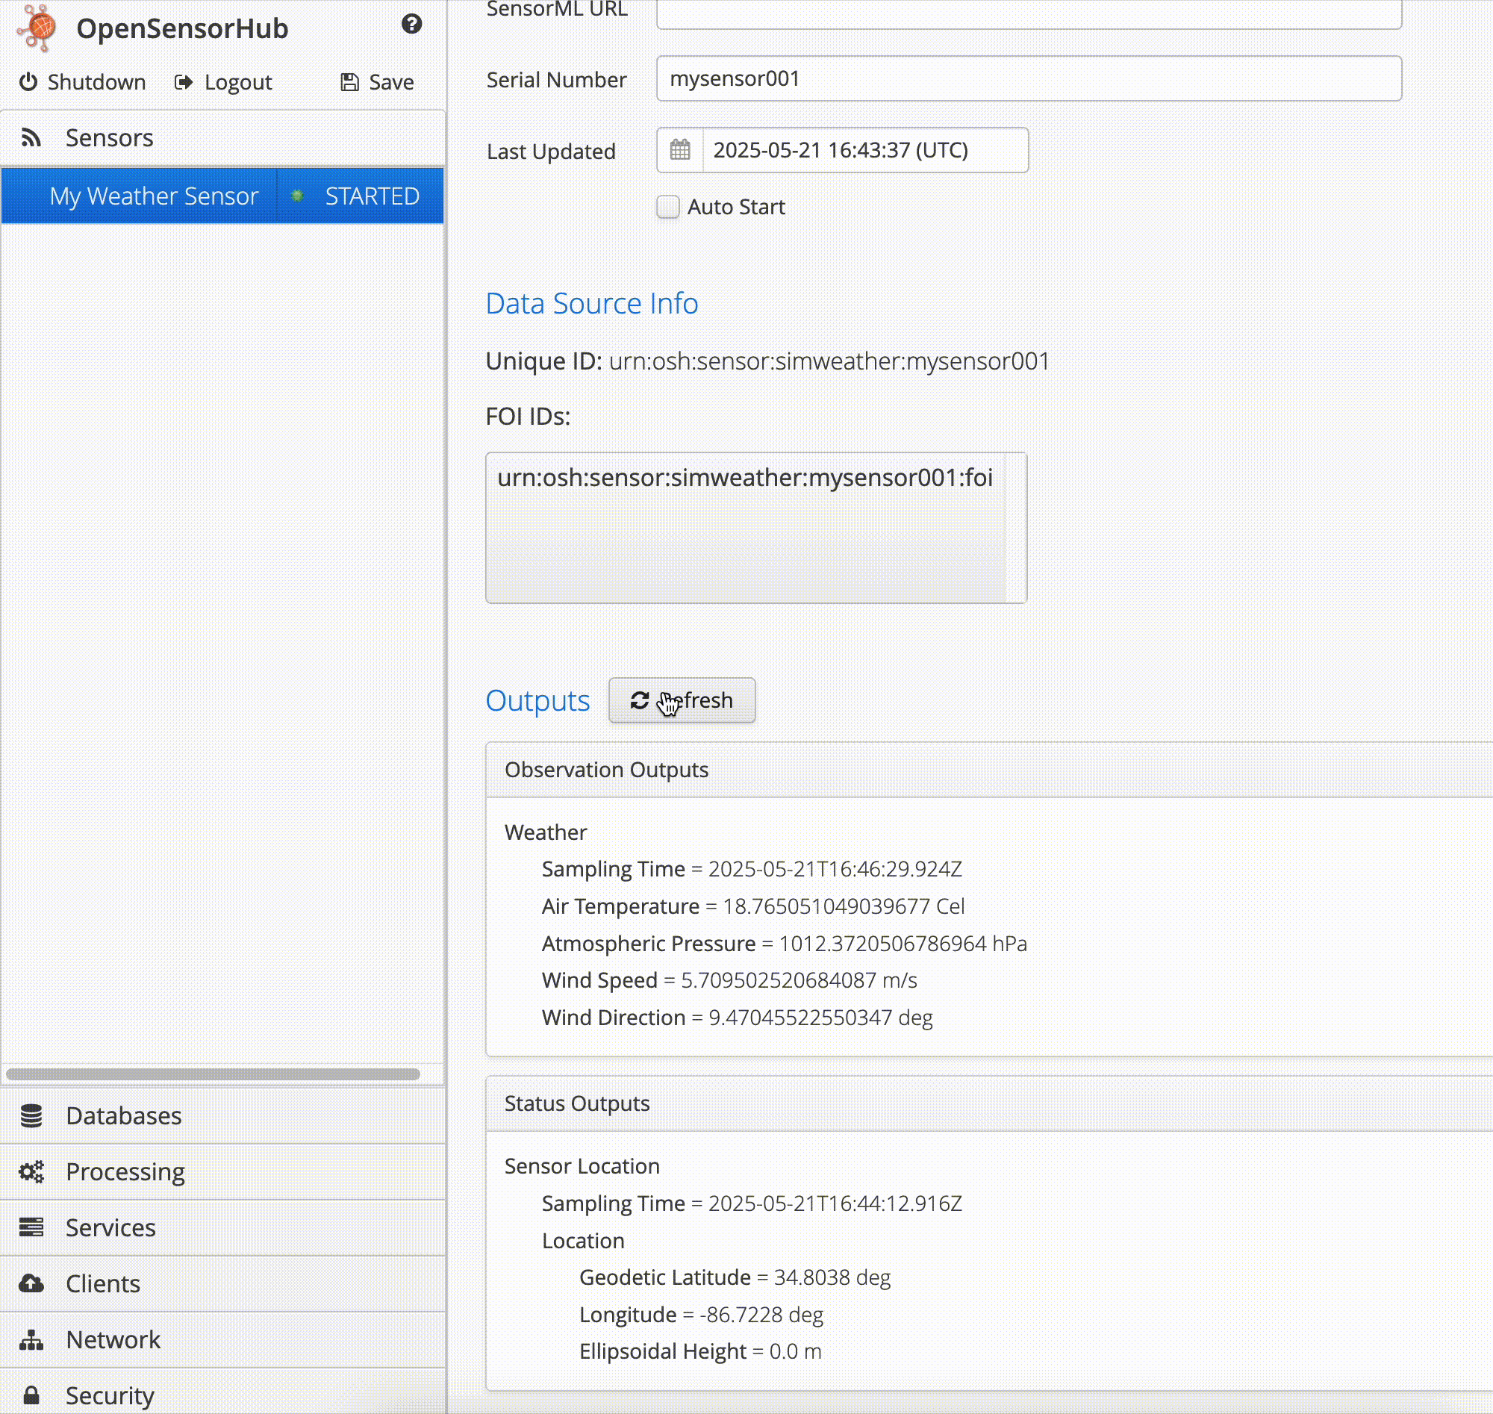Viewport: 1493px width, 1414px height.
Task: Click the Shutdown power icon
Action: click(28, 81)
